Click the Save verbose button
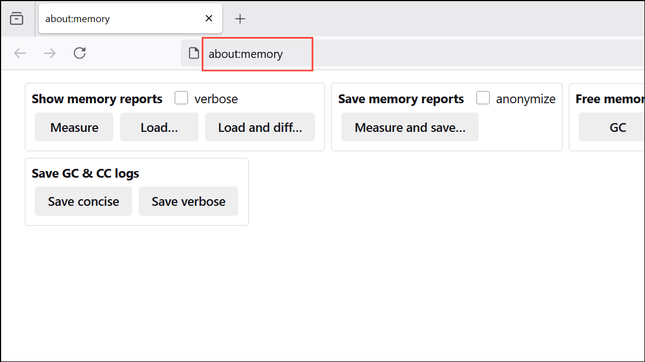This screenshot has width=645, height=362. pos(188,201)
